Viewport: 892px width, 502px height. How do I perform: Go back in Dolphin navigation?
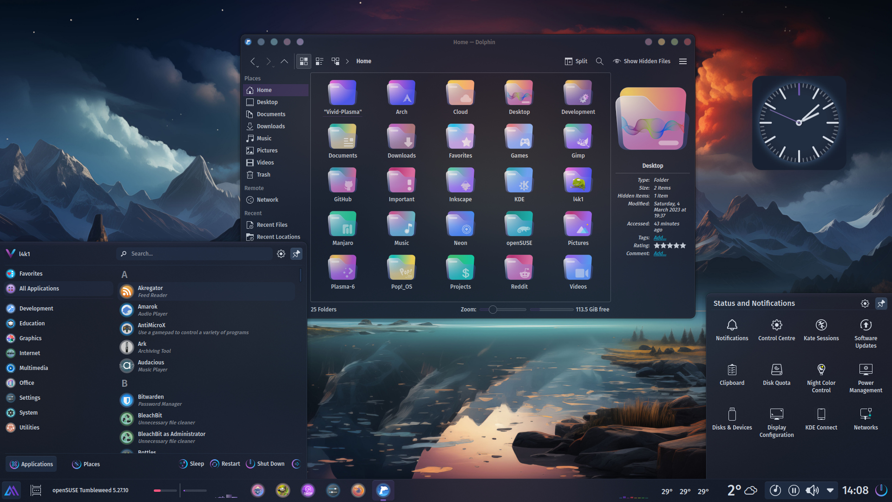click(x=253, y=61)
